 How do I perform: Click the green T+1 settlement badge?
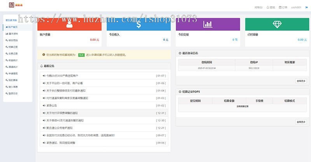81,55
